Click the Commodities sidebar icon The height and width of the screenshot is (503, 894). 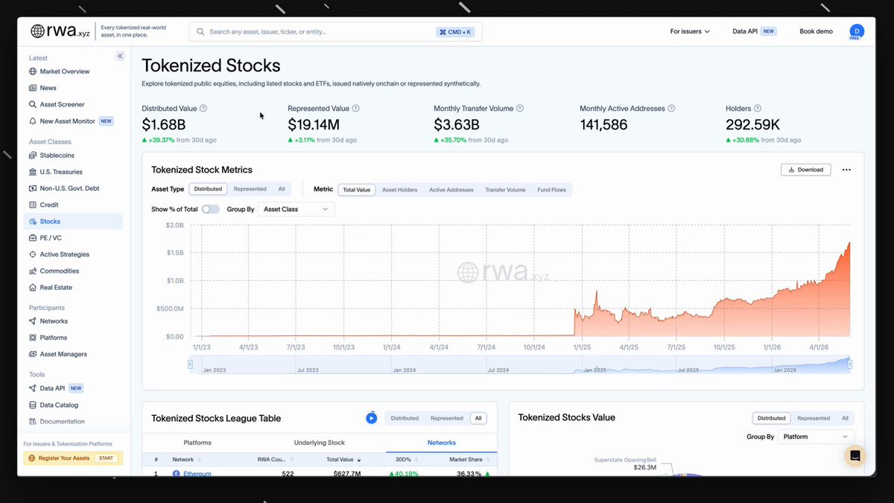(x=33, y=271)
